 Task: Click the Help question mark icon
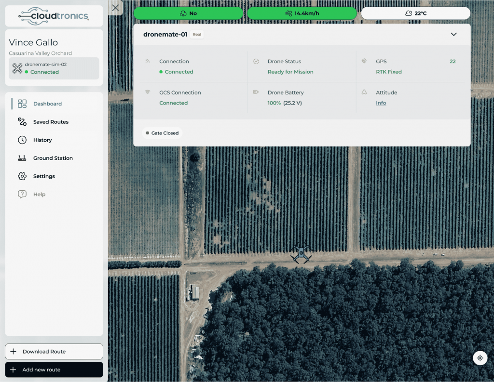[22, 194]
